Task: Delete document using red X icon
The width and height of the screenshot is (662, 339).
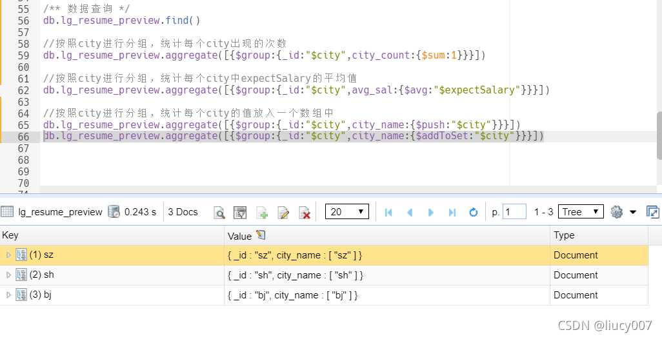Action: click(305, 212)
